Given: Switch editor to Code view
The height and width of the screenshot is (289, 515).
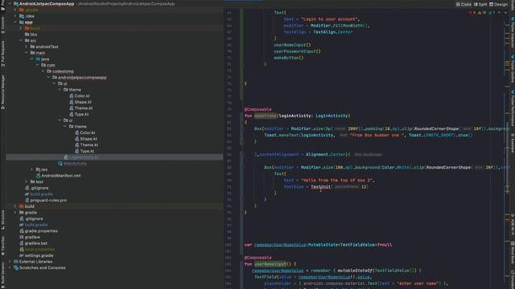Looking at the screenshot, I should pos(463,4).
